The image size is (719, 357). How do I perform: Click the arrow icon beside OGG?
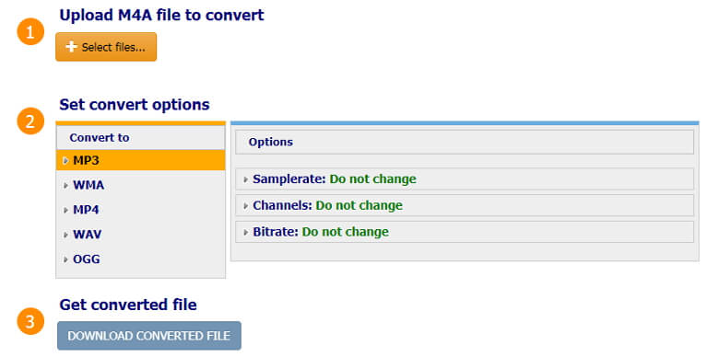65,259
